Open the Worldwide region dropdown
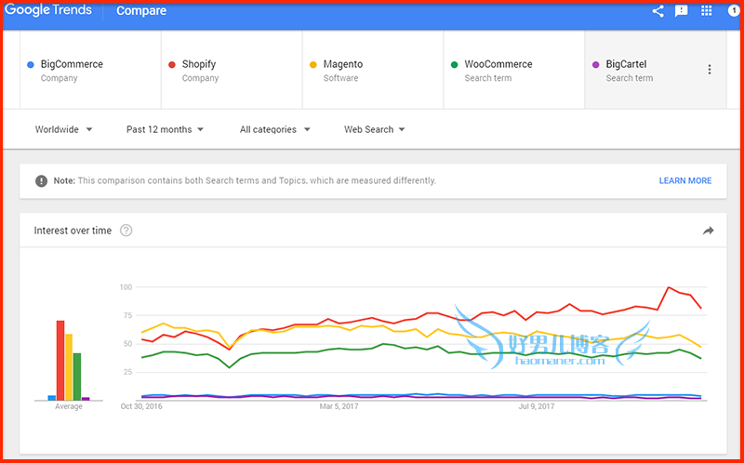 pos(63,129)
